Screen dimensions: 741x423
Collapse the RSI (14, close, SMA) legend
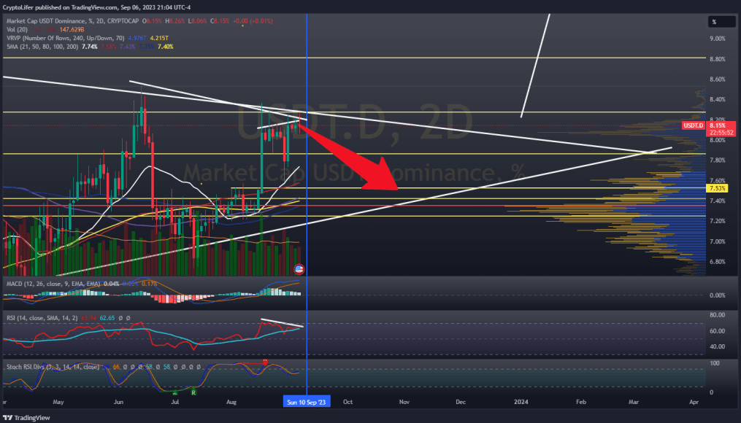pyautogui.click(x=44, y=317)
